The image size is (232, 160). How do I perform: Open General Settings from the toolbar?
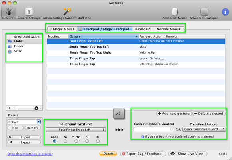coord(29,14)
